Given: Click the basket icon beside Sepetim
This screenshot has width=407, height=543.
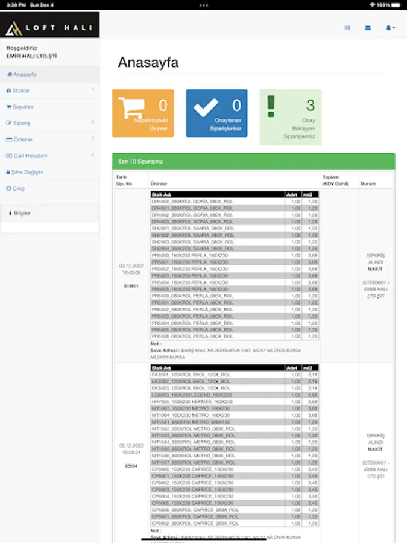Looking at the screenshot, I should pos(9,107).
